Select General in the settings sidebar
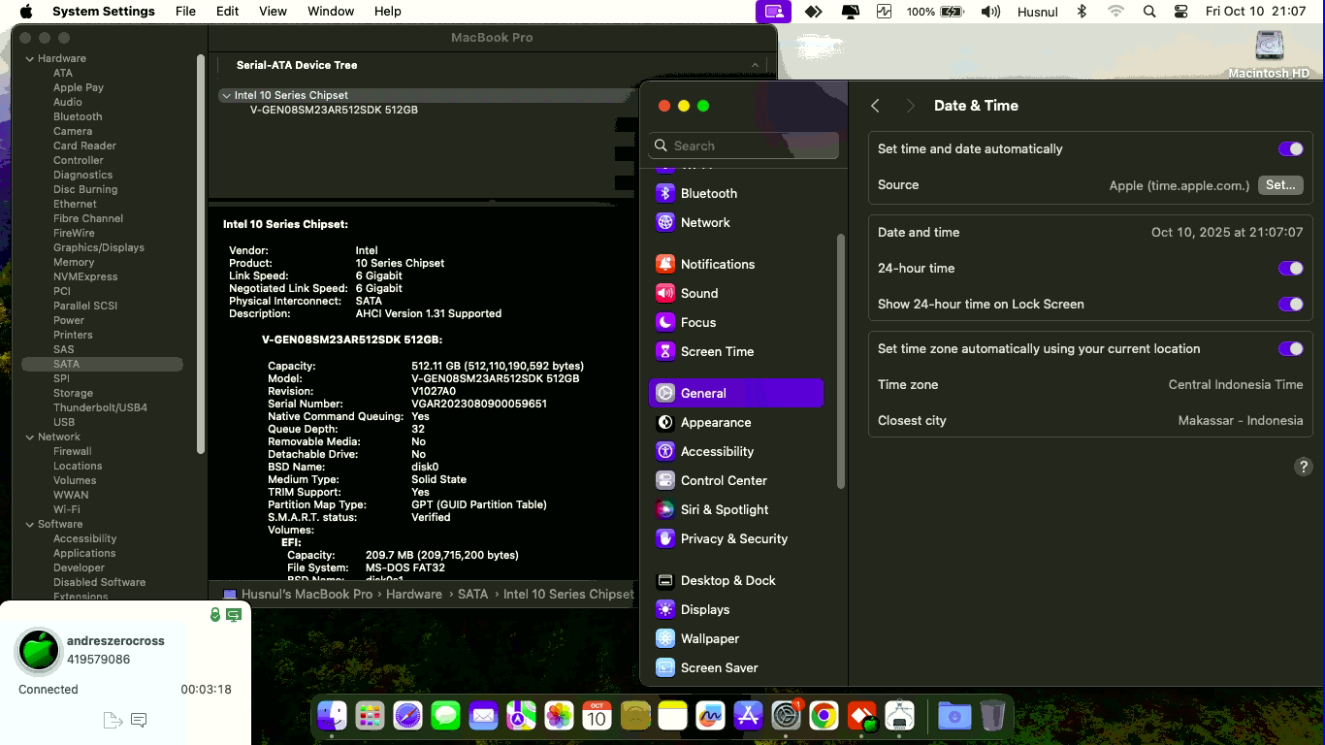 pyautogui.click(x=736, y=393)
